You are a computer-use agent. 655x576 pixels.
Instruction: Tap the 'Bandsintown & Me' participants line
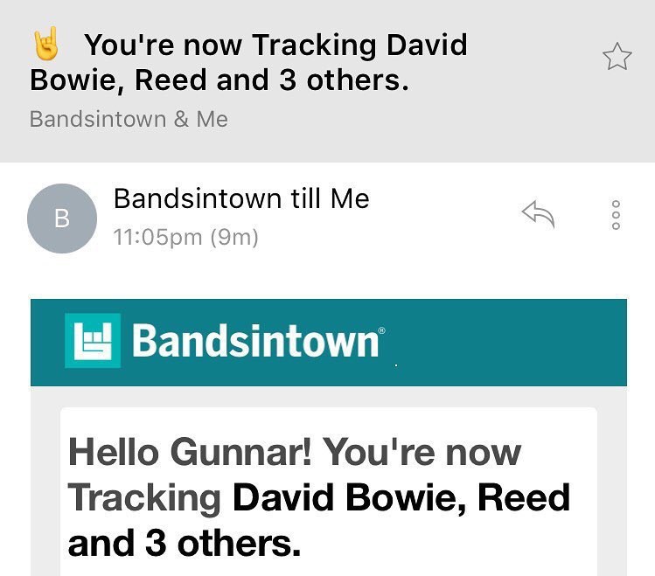[129, 120]
